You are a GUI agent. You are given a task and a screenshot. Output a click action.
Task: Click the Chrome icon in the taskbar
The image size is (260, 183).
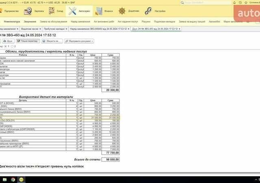click(13, 179)
